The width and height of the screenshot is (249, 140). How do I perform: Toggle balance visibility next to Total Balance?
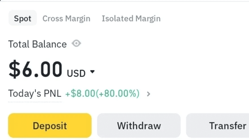pyautogui.click(x=76, y=43)
